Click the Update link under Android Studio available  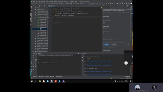pyautogui.click(x=89, y=59)
